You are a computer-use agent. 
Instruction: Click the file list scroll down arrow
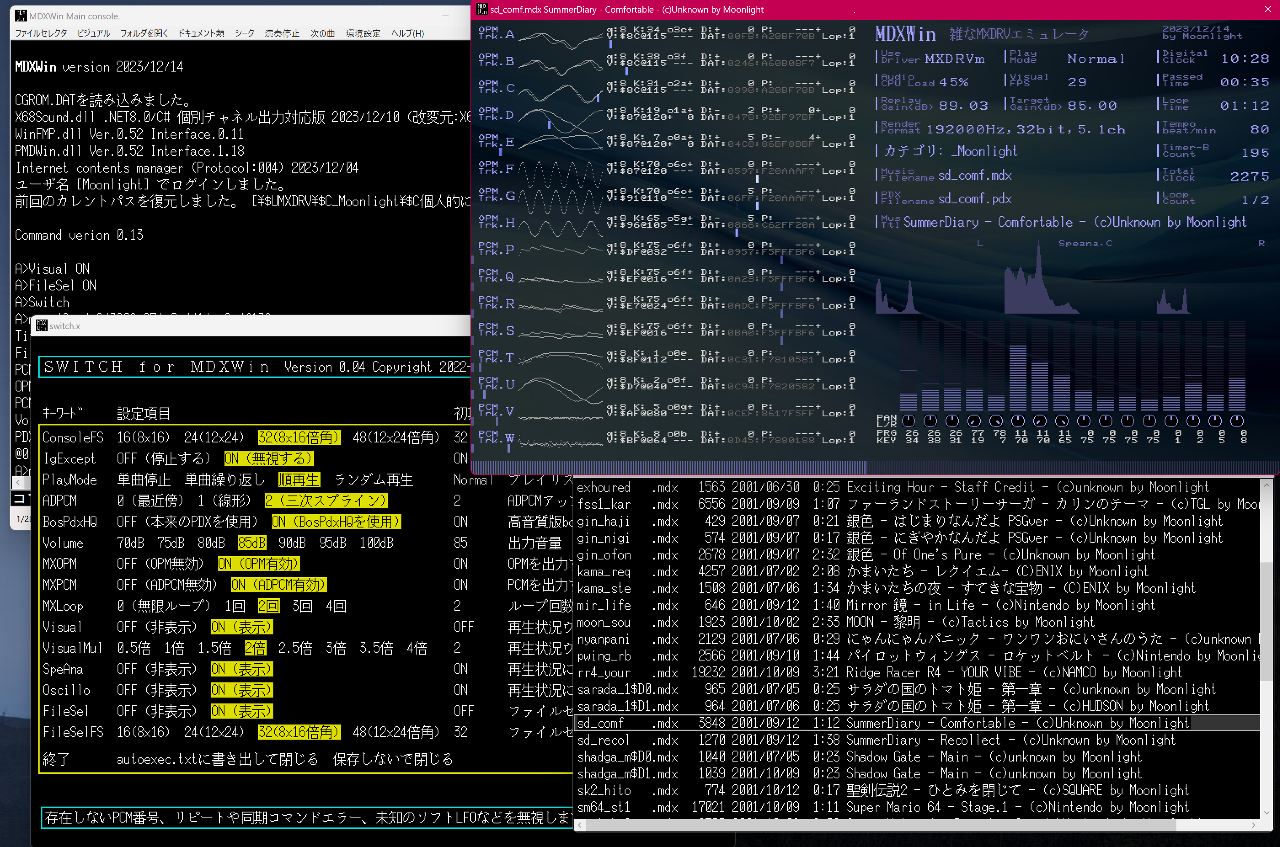(x=1267, y=812)
